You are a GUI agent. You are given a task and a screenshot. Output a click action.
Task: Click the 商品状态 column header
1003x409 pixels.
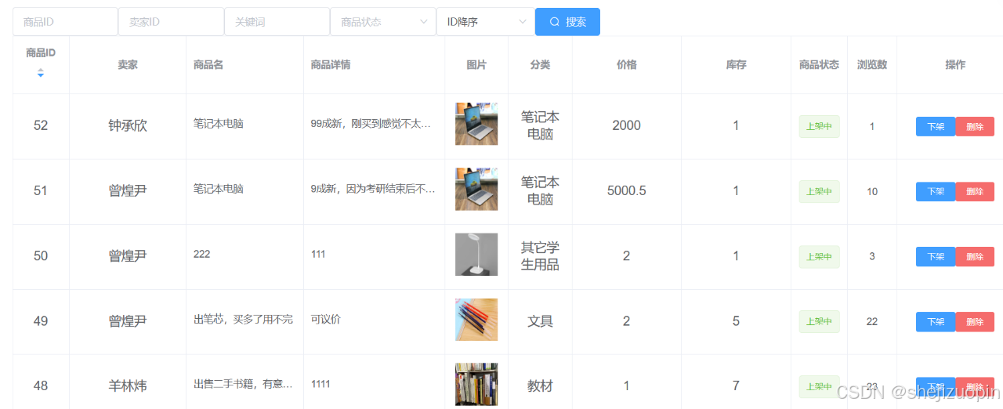pyautogui.click(x=819, y=65)
